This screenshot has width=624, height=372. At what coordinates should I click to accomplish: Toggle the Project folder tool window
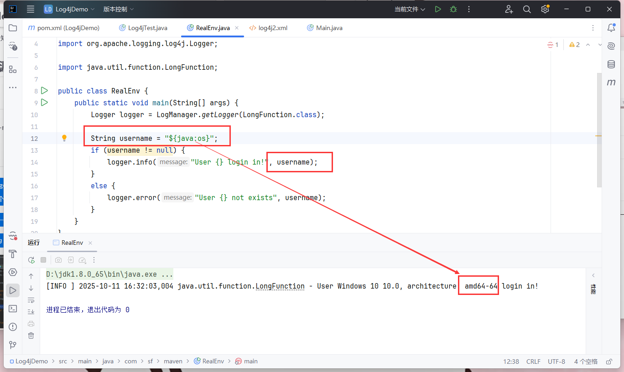pos(13,28)
